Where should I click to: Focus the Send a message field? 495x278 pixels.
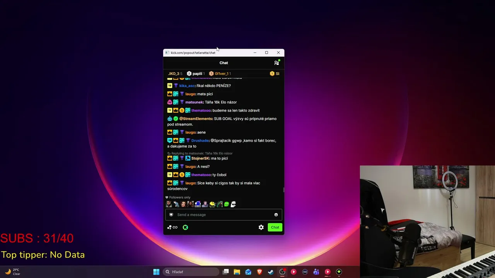[224, 215]
